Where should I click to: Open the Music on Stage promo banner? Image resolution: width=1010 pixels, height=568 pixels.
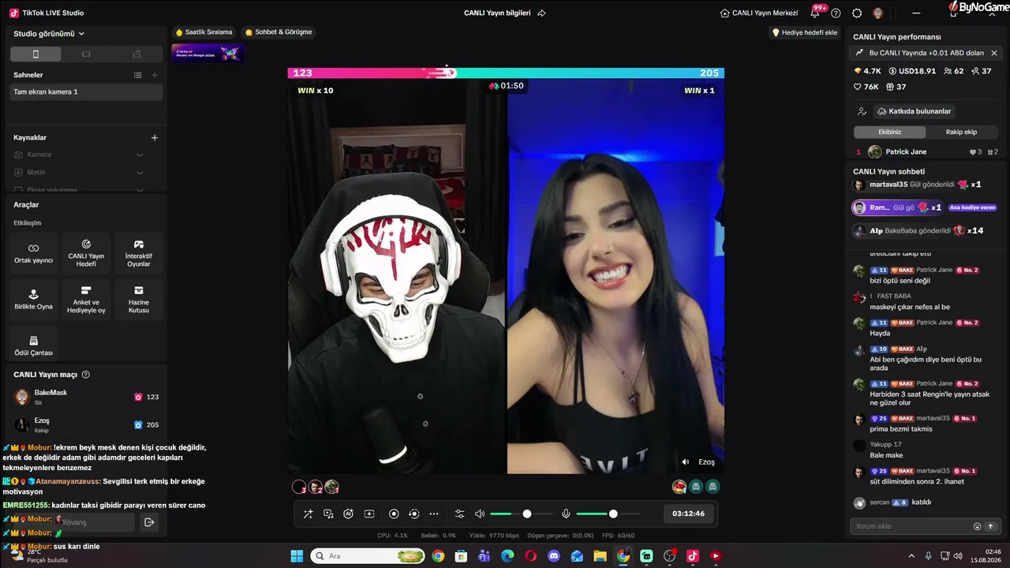click(208, 54)
